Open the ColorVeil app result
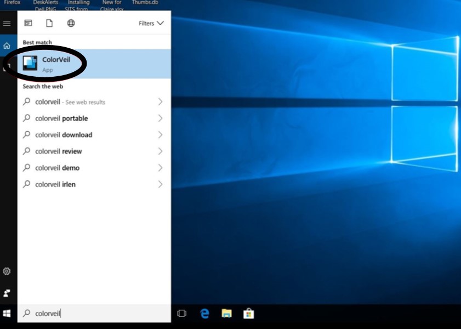461x329 pixels. (x=93, y=64)
